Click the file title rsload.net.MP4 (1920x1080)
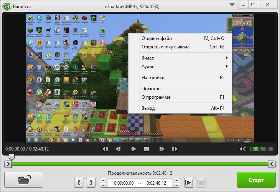 coord(132,7)
